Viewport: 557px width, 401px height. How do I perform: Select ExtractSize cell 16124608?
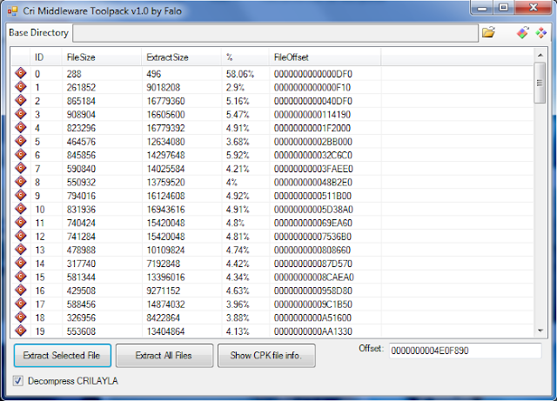pos(166,196)
